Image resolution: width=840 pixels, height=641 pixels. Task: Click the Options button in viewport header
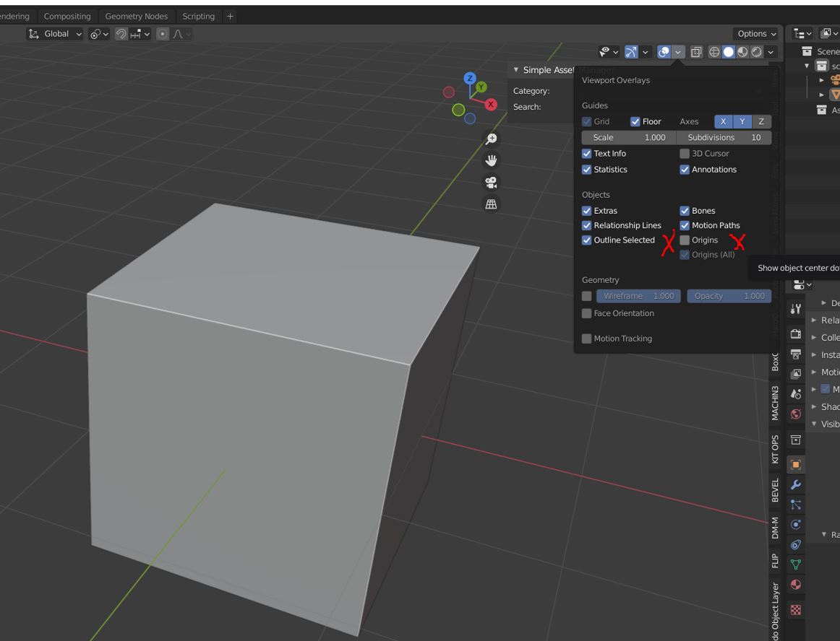[755, 33]
